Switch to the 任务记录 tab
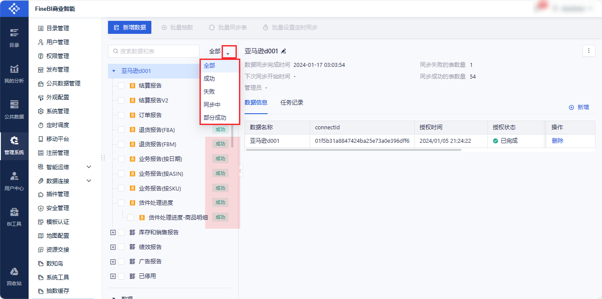Screen dimensions: 602x299 pyautogui.click(x=292, y=103)
